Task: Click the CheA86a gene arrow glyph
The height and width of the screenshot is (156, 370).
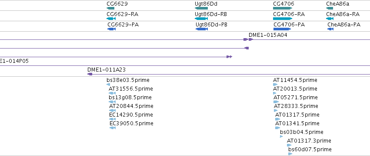Action: pyautogui.click(x=330, y=8)
